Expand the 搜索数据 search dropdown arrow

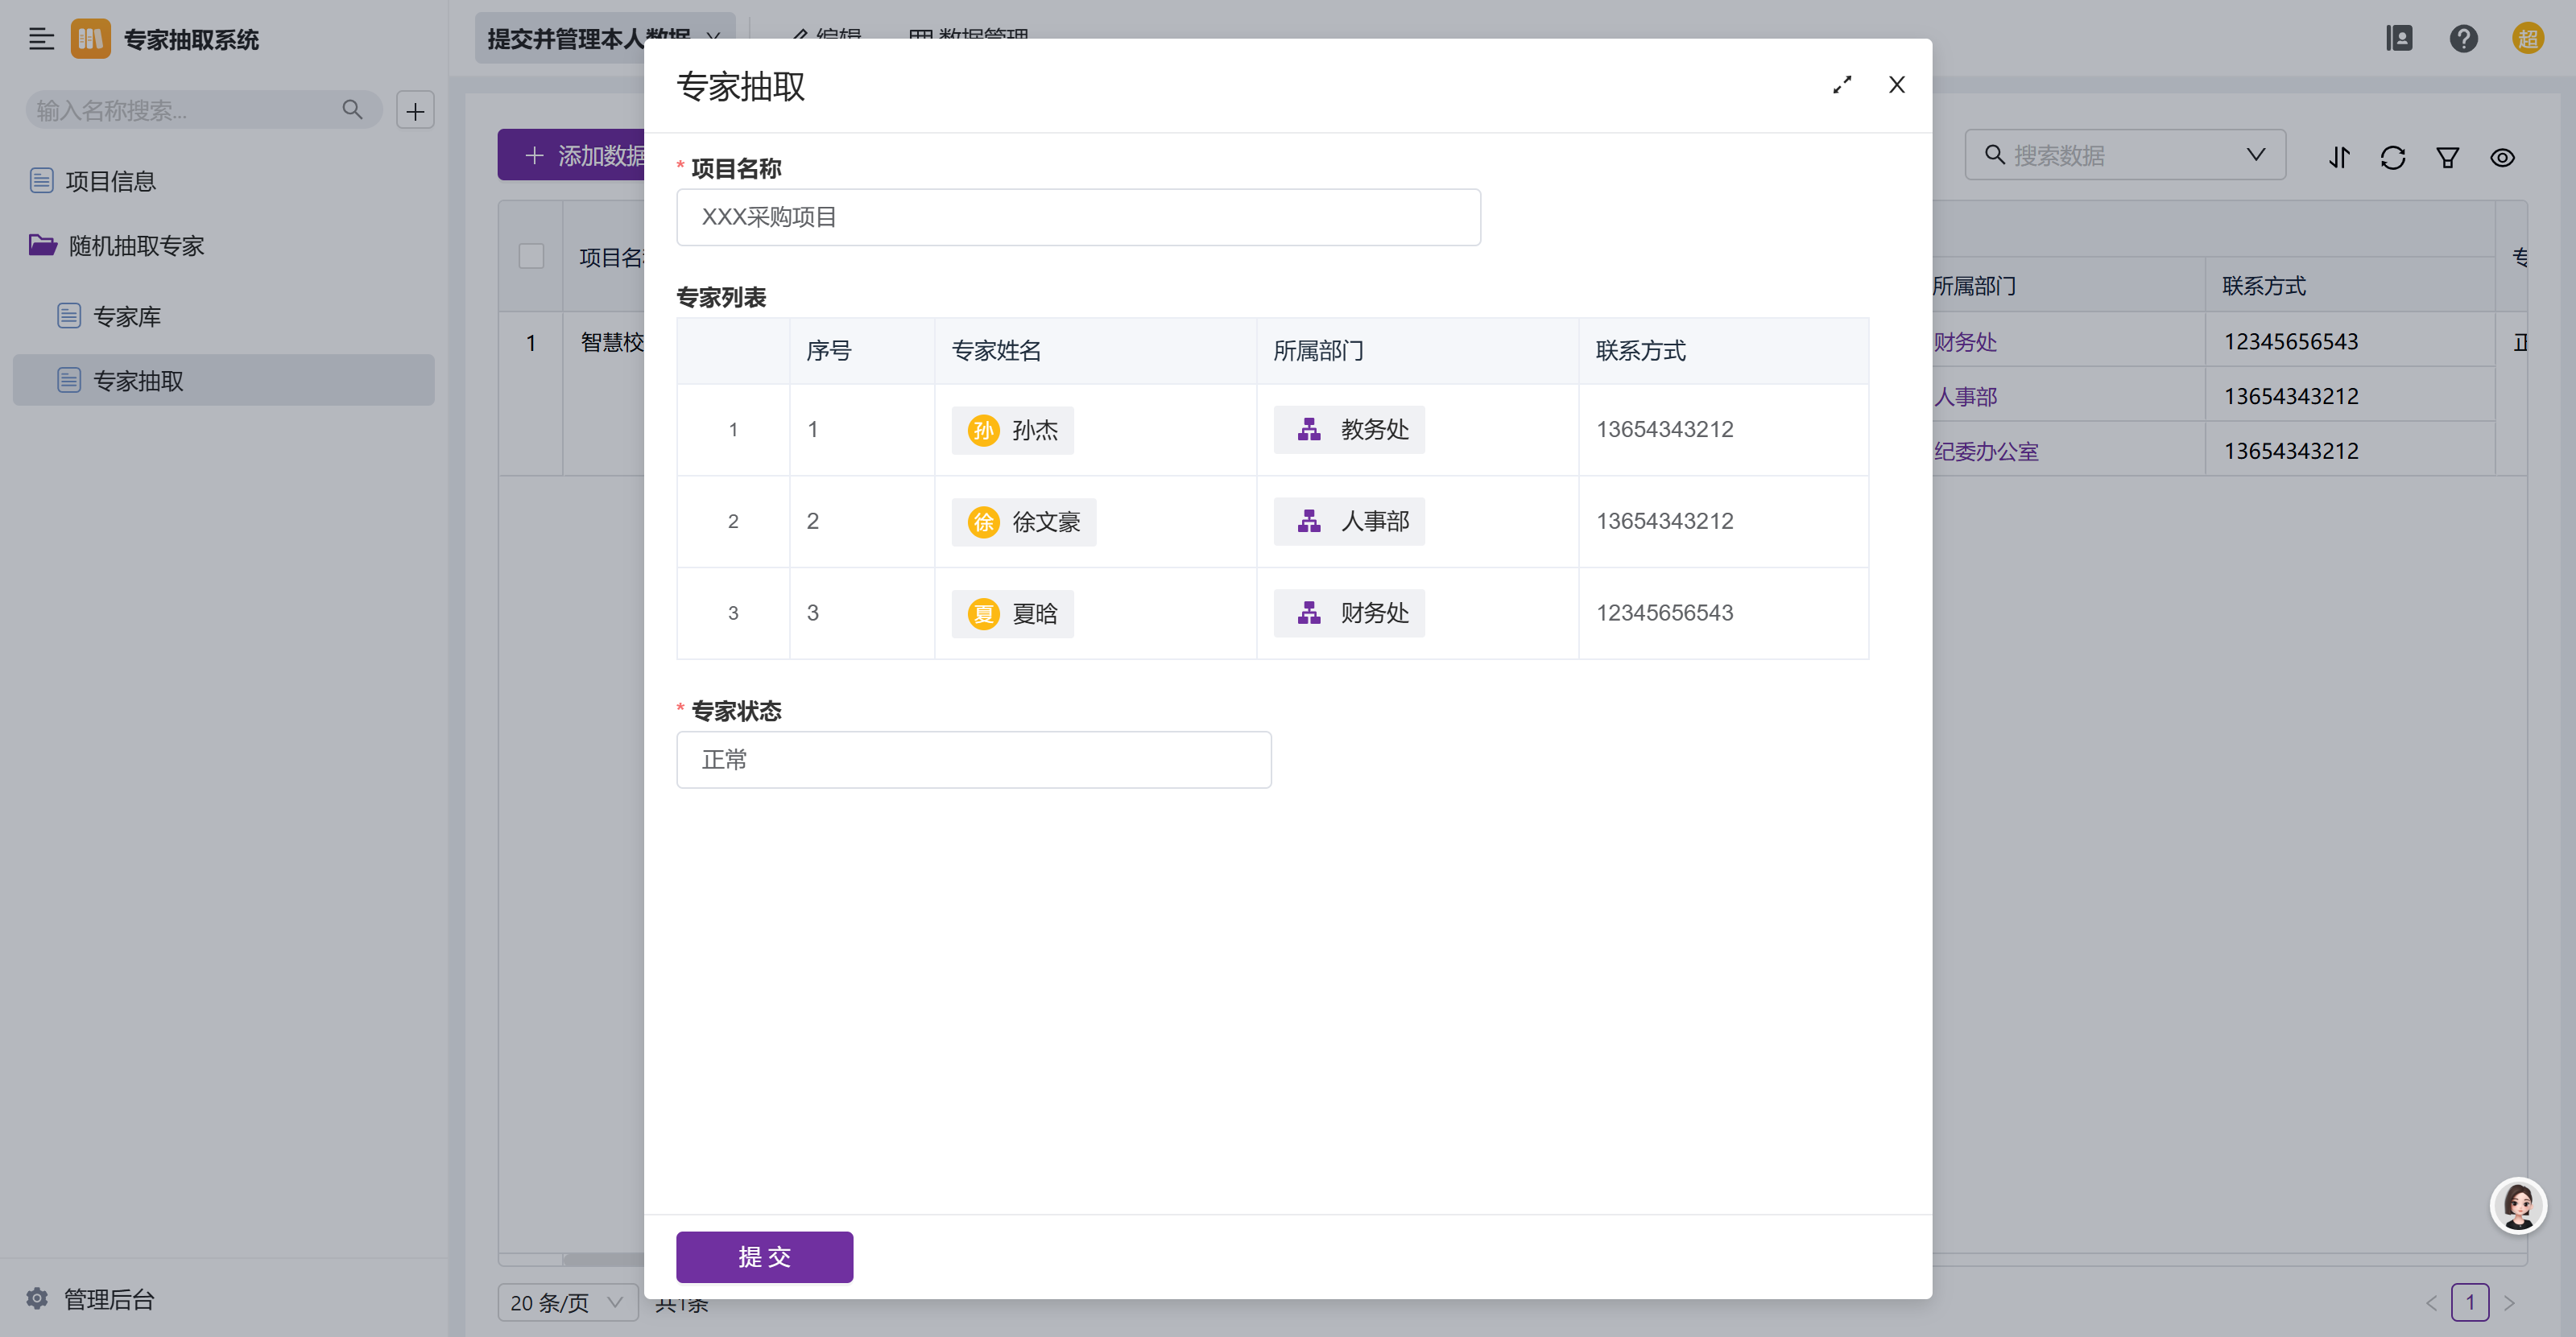[x=2255, y=155]
